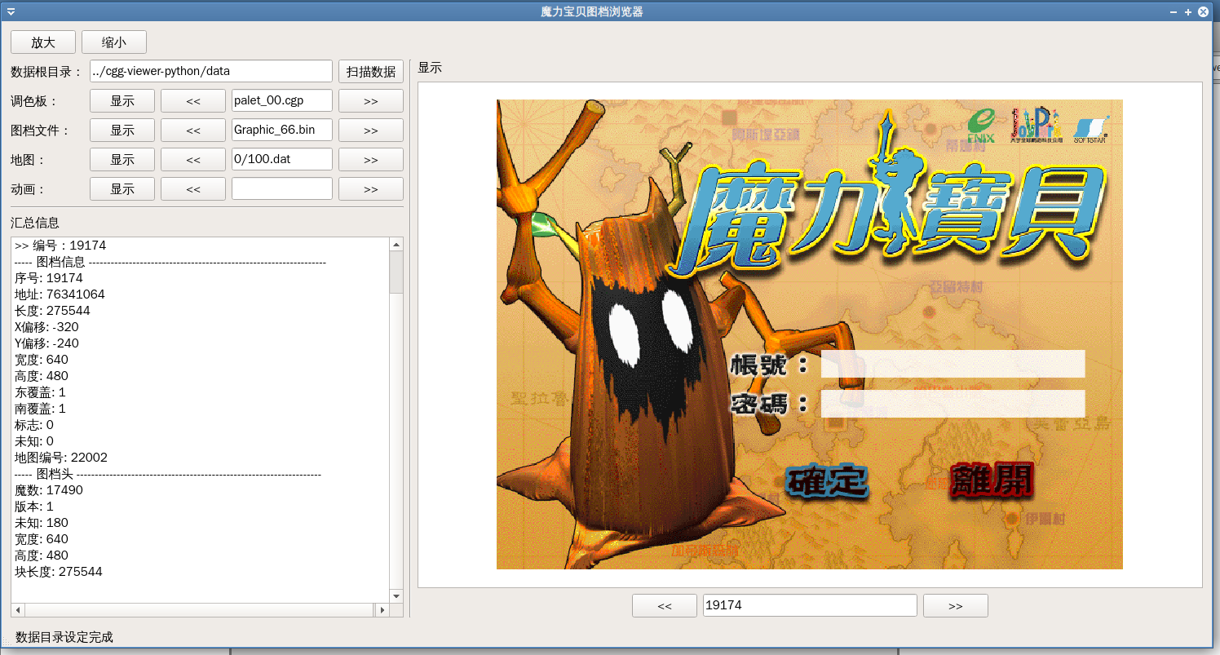Focus the 数据根目录 path field

coord(211,72)
